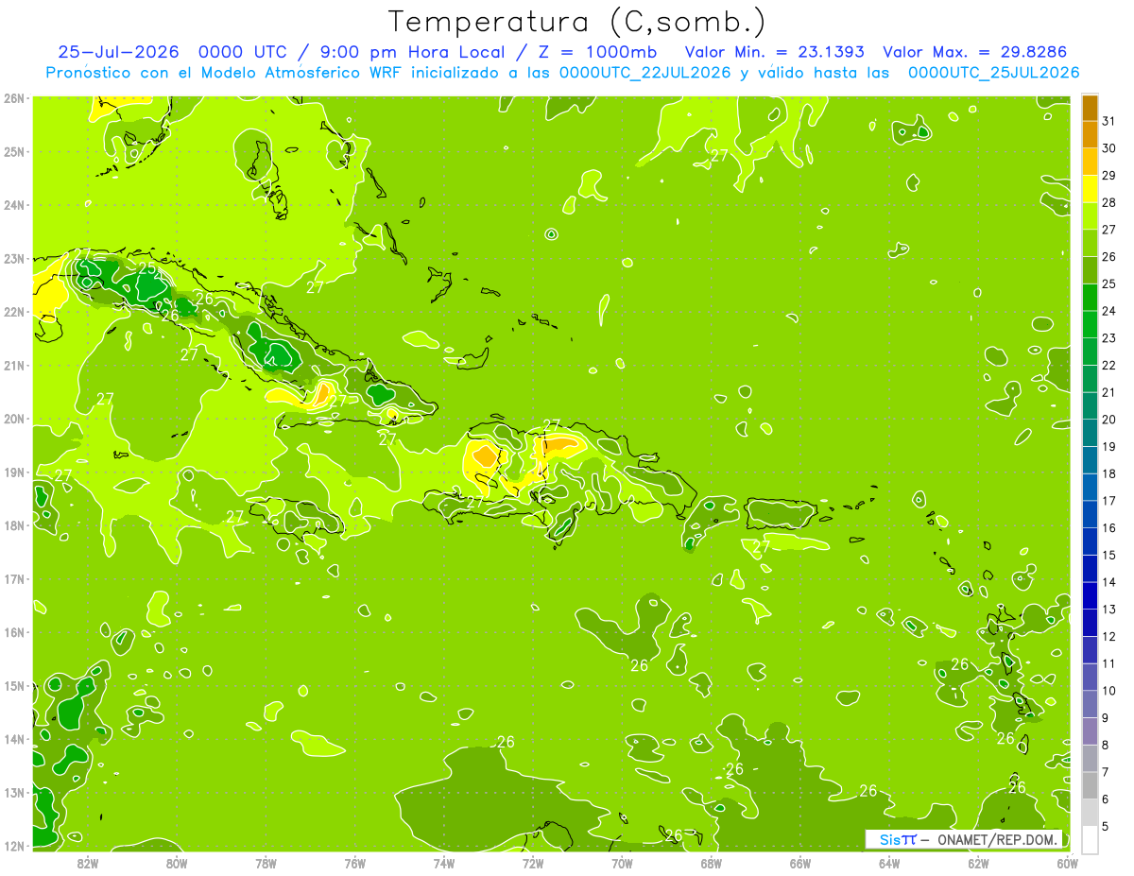The image size is (1134, 876).
Task: Click the white swatch below scale value 5
Action: click(1090, 839)
